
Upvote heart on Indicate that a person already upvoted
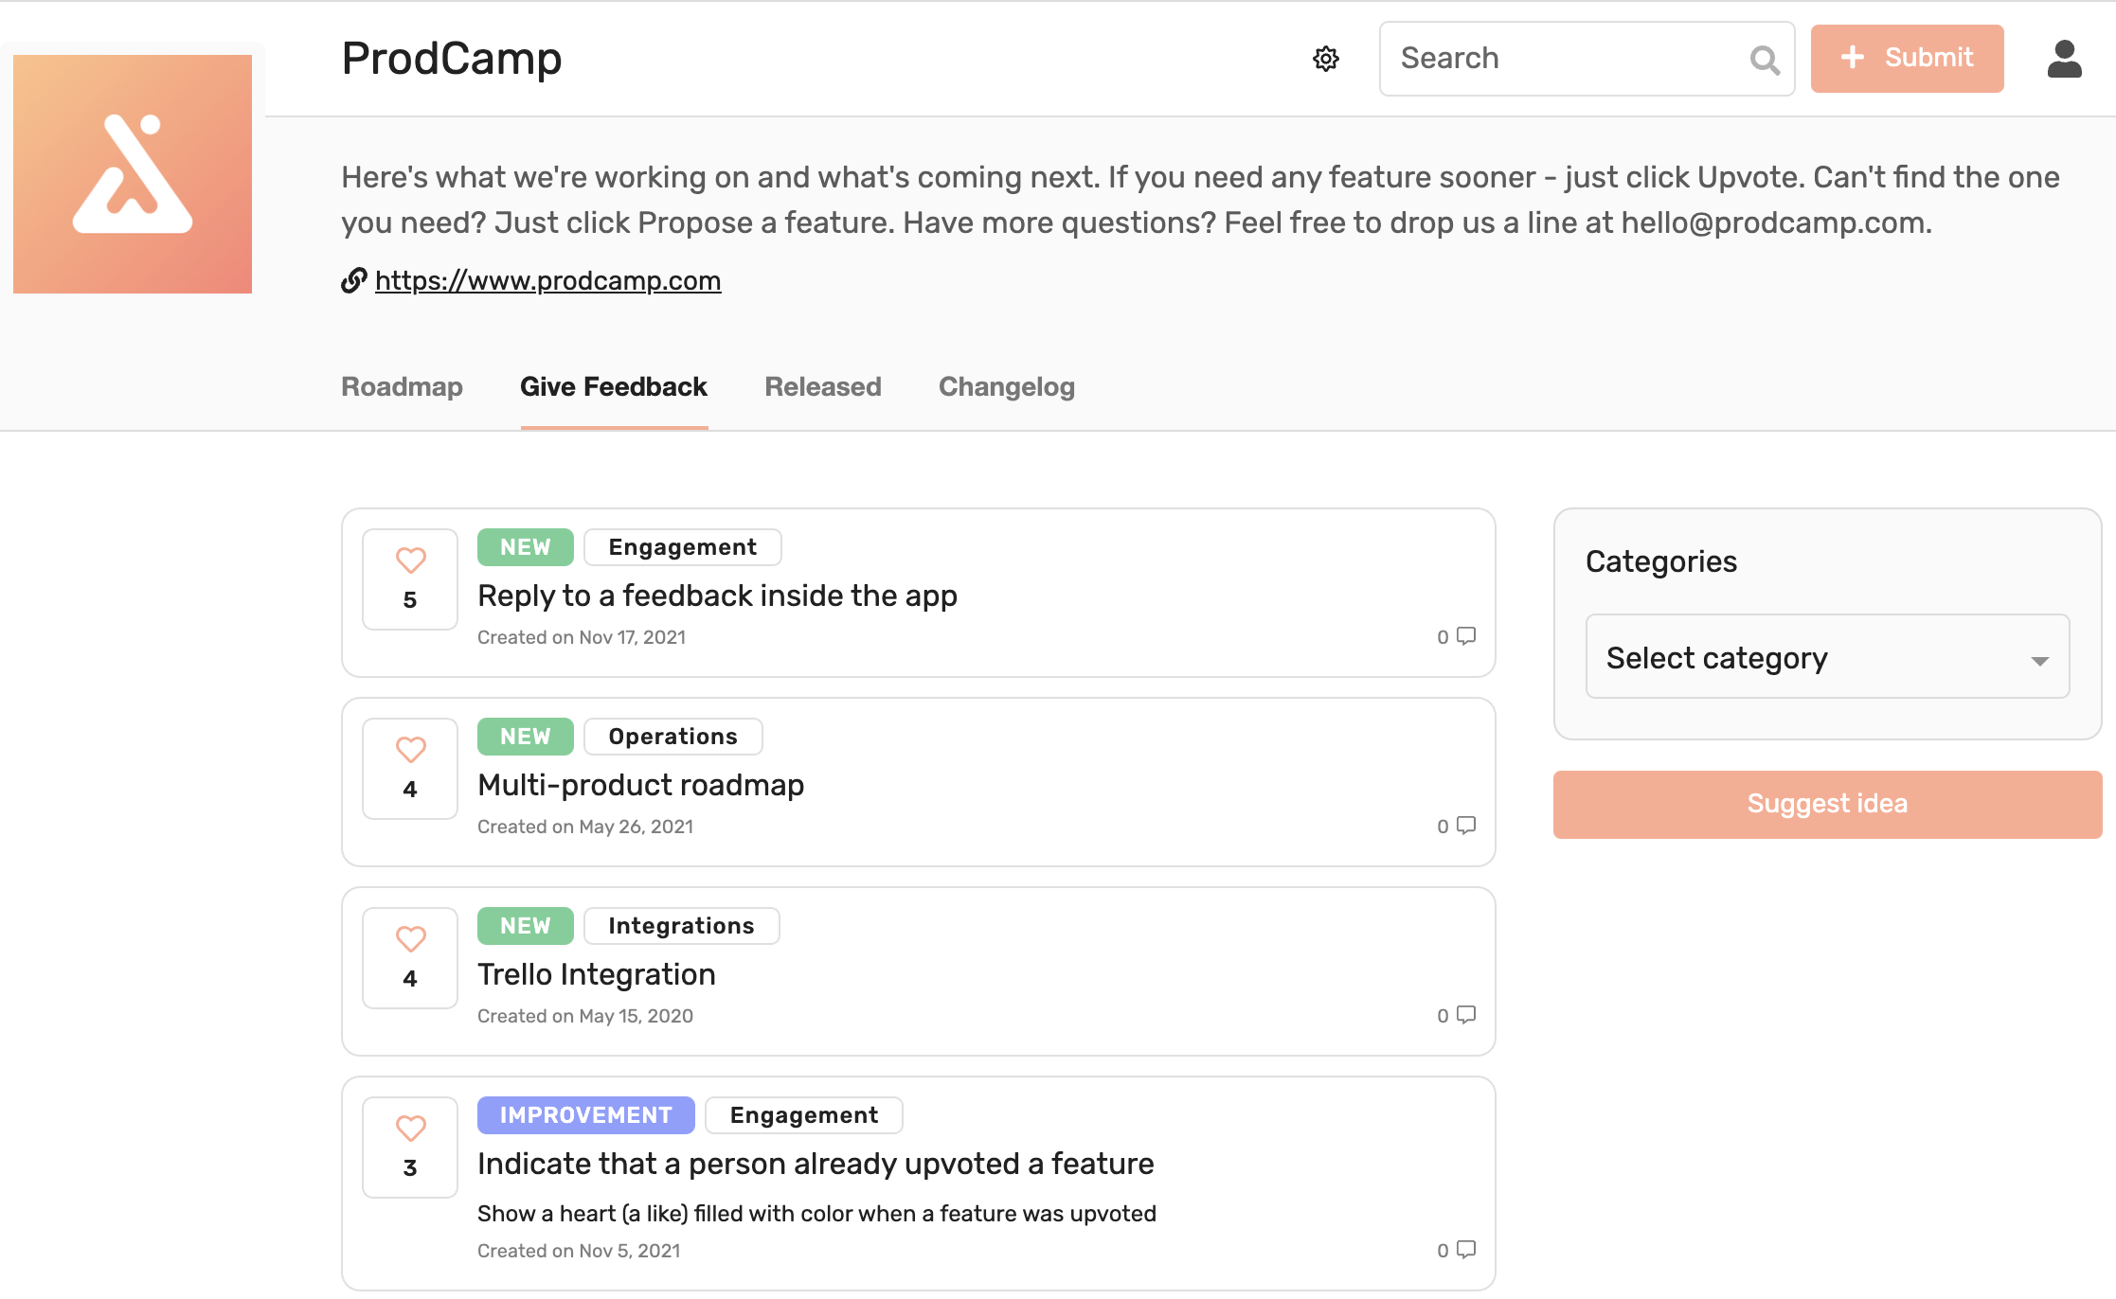click(410, 1129)
